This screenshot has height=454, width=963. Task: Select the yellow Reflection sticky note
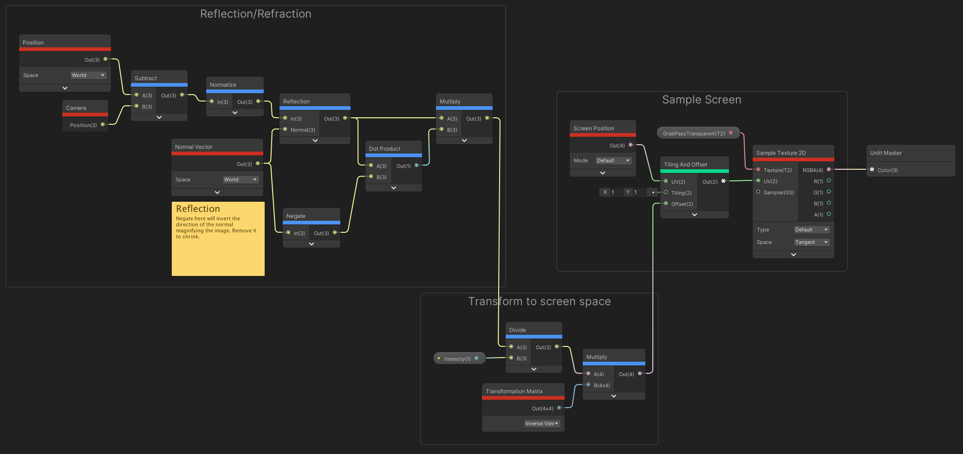click(x=218, y=239)
